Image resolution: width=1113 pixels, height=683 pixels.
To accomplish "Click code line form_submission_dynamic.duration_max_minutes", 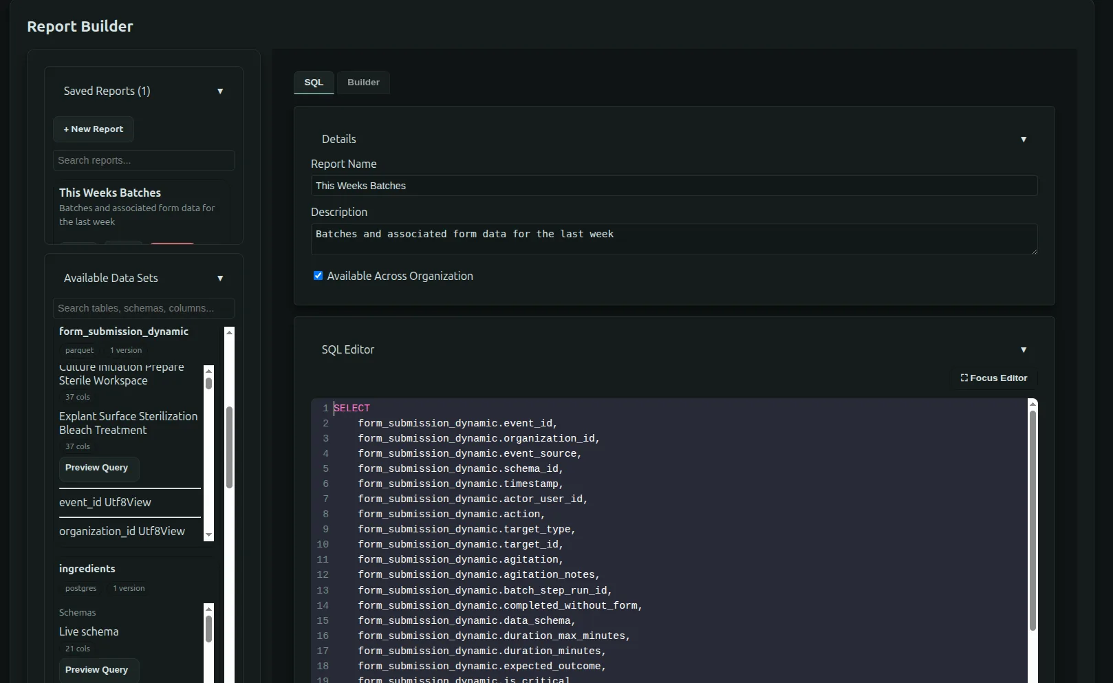I will click(x=494, y=636).
